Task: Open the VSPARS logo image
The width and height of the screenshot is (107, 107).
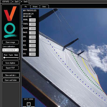Action: 10,22
